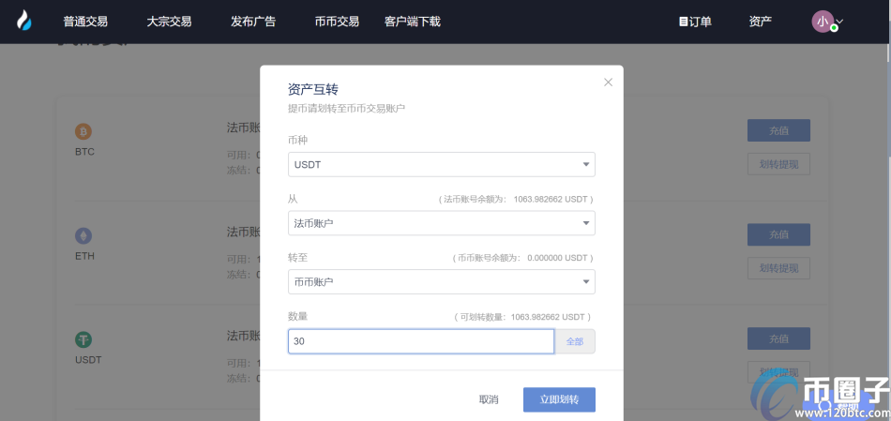Select 发布广告 in the top menu
891x421 pixels.
(252, 21)
